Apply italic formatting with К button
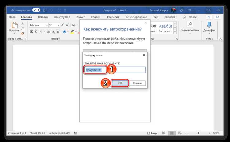 point(36,32)
